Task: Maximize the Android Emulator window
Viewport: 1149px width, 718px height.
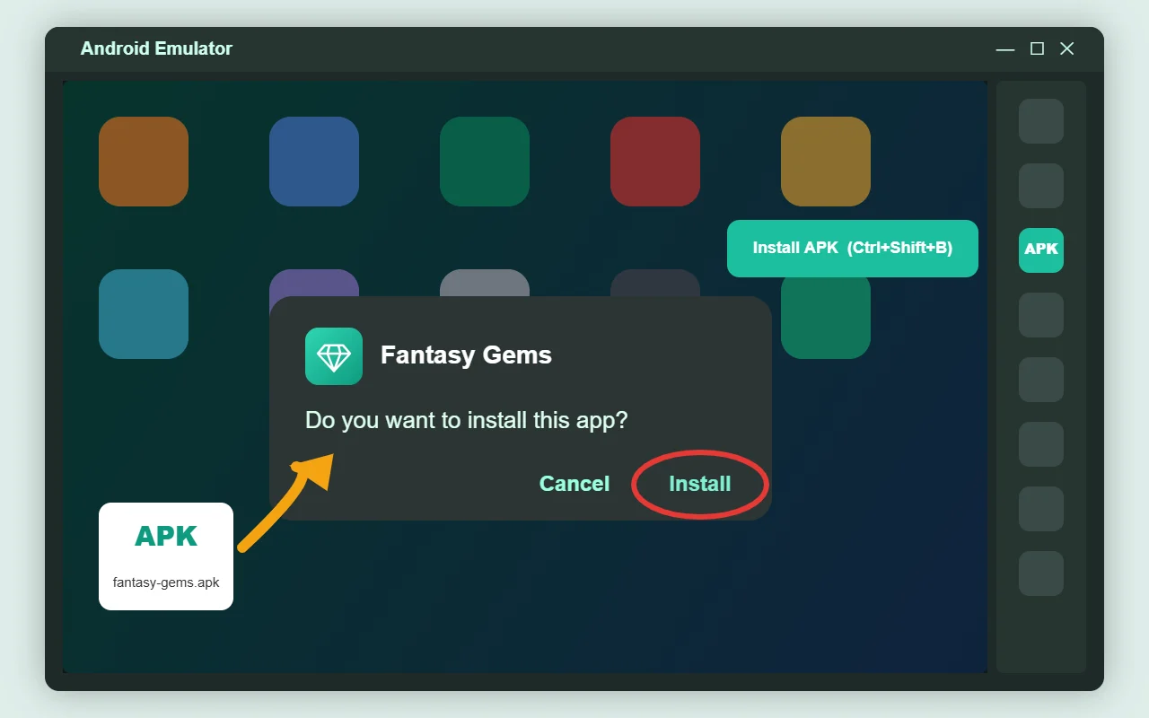Action: [1037, 48]
